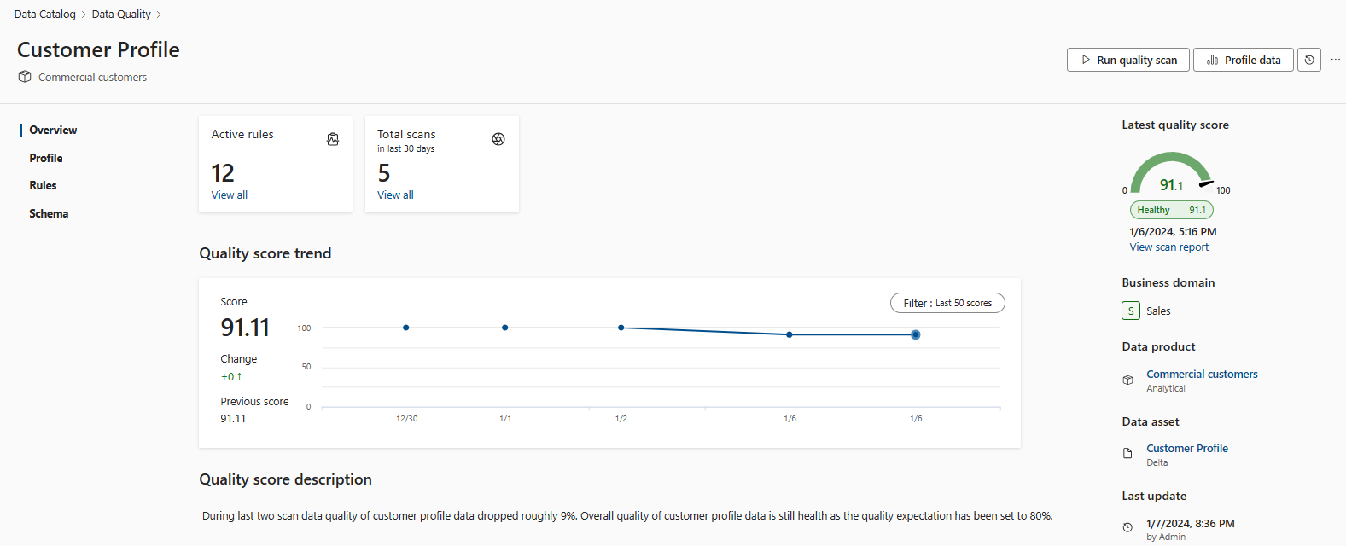Click the Customer Profile data asset icon
Viewport: 1346px width, 546px height.
tap(1127, 454)
